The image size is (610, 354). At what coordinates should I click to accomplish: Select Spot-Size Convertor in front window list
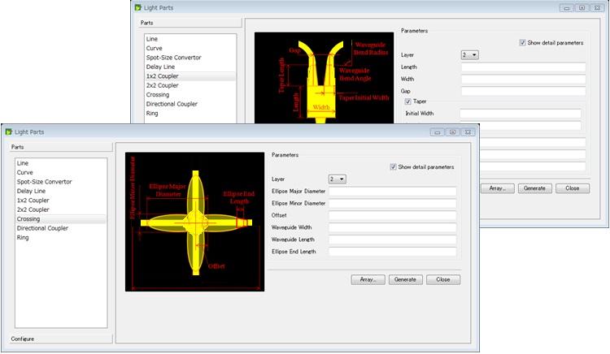click(61, 182)
